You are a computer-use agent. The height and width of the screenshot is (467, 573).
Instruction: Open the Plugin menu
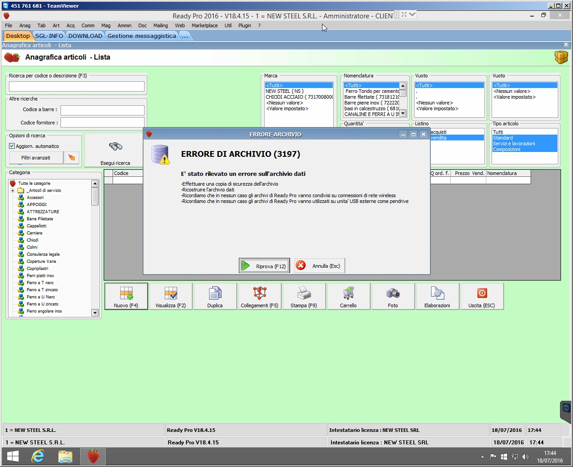(x=245, y=26)
